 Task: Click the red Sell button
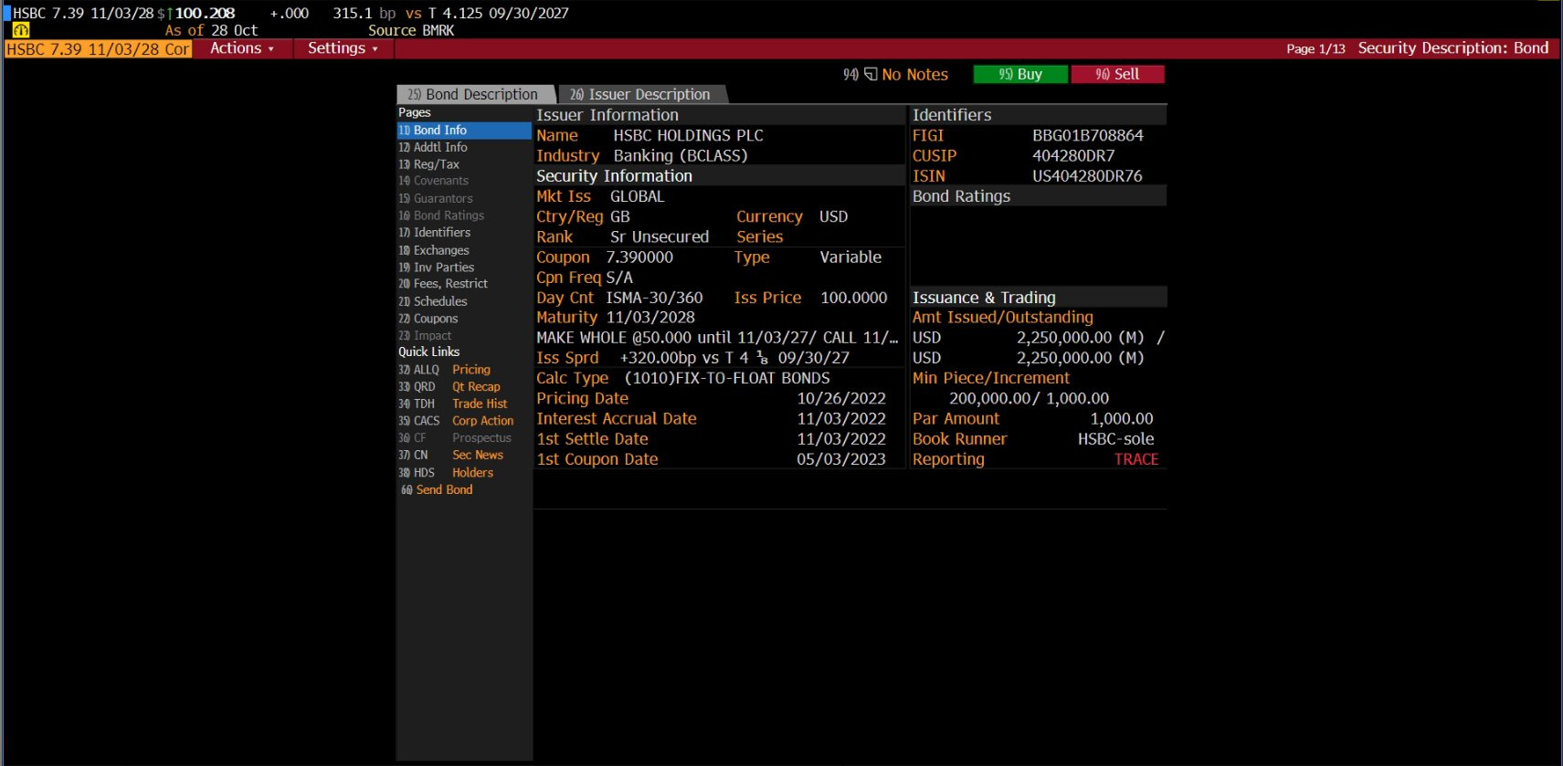click(1117, 74)
